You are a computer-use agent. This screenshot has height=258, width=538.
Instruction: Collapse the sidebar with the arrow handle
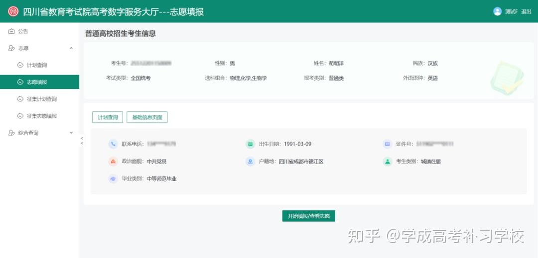82,140
